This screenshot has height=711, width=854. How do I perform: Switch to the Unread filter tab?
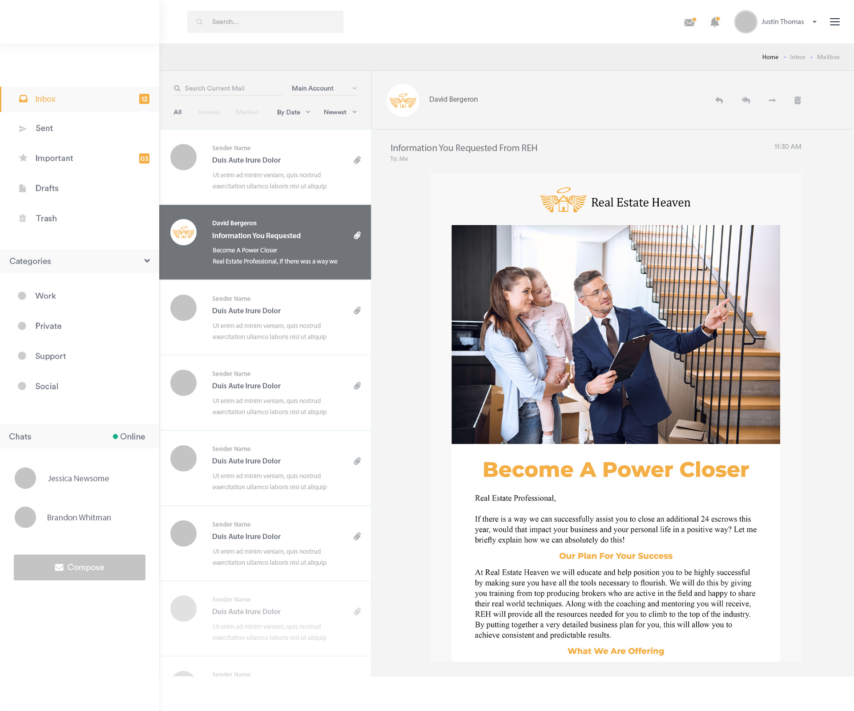209,112
